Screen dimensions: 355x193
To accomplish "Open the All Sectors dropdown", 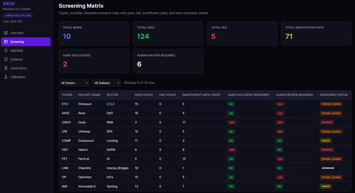I will pos(74,83).
